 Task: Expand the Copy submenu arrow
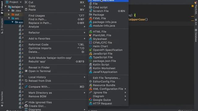(x=84, y=6)
